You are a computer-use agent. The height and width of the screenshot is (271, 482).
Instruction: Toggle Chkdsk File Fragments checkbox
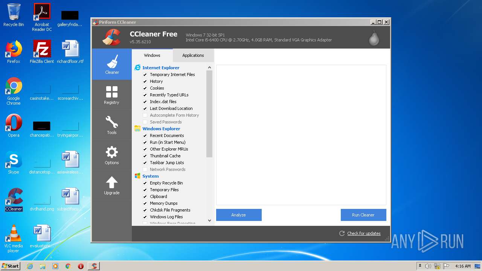click(145, 210)
